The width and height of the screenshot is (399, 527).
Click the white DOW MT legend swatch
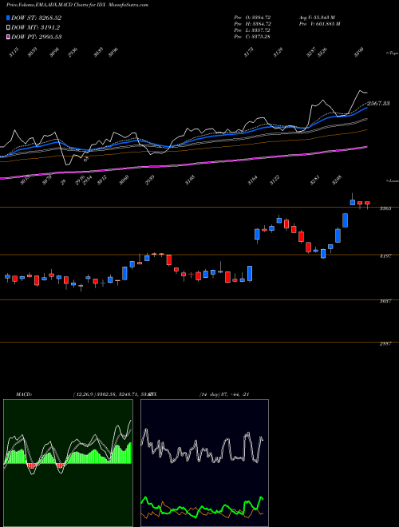(8, 27)
